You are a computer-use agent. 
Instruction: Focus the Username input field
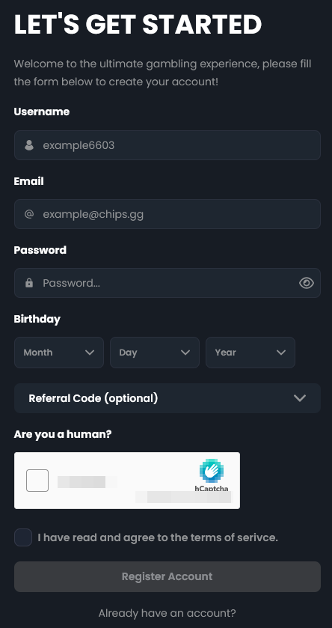pos(167,145)
